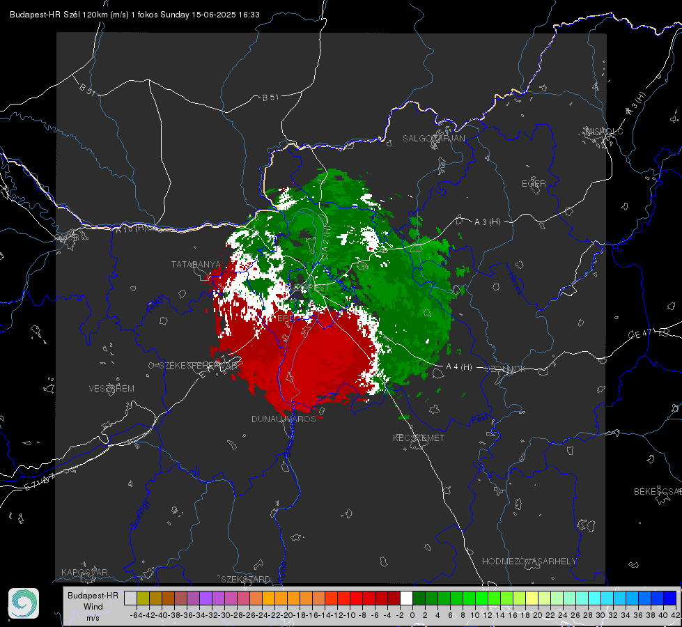The width and height of the screenshot is (682, 627).
Task: Click the KAPOSVÁR city label
Action: (84, 572)
